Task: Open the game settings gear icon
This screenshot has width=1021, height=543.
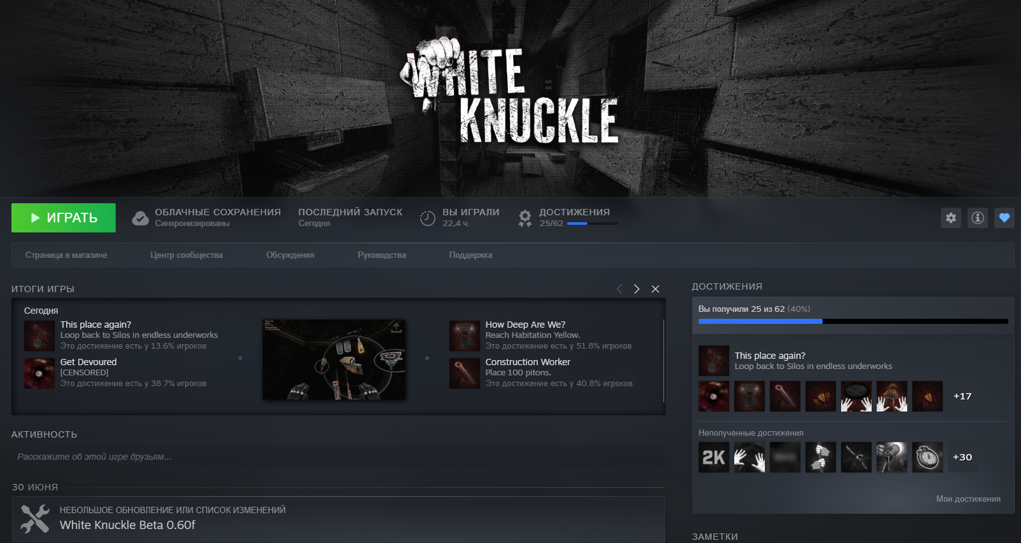Action: click(x=951, y=218)
